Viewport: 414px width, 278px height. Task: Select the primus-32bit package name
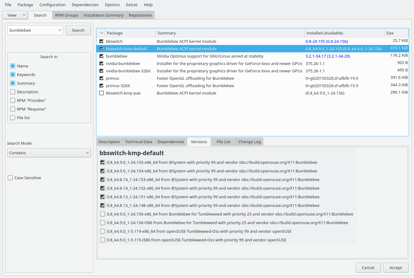(118, 86)
